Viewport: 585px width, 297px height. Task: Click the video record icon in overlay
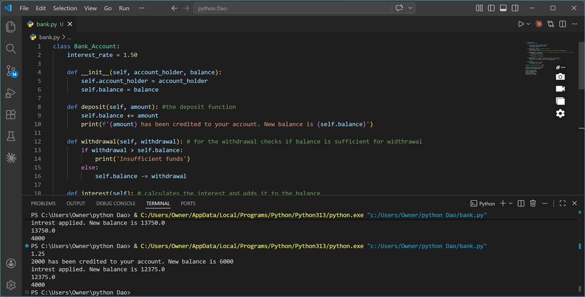click(560, 89)
